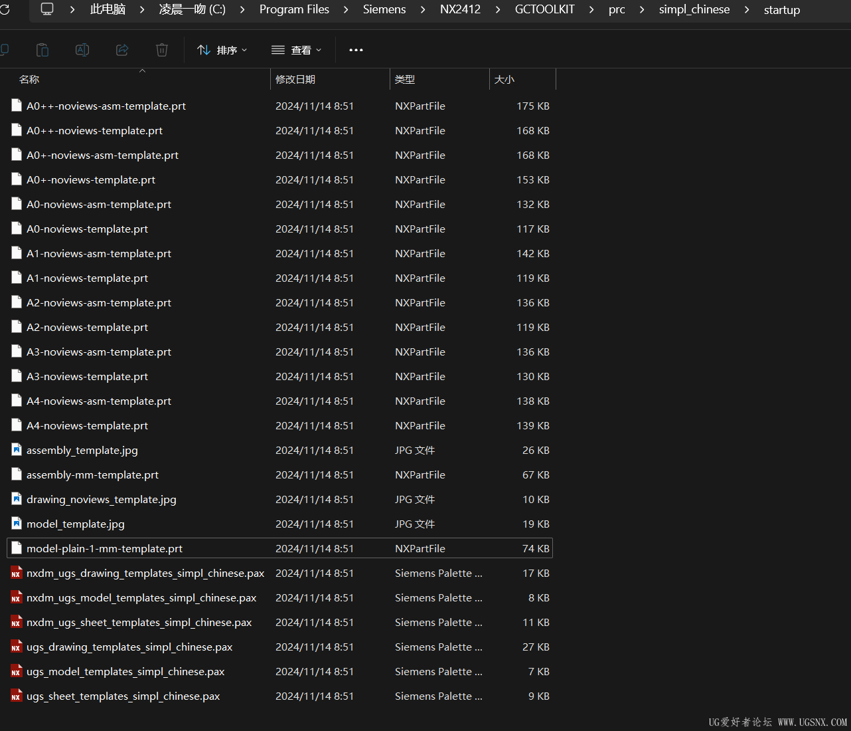This screenshot has width=851, height=731.
Task: Click the Delete trash icon
Action: [x=162, y=50]
